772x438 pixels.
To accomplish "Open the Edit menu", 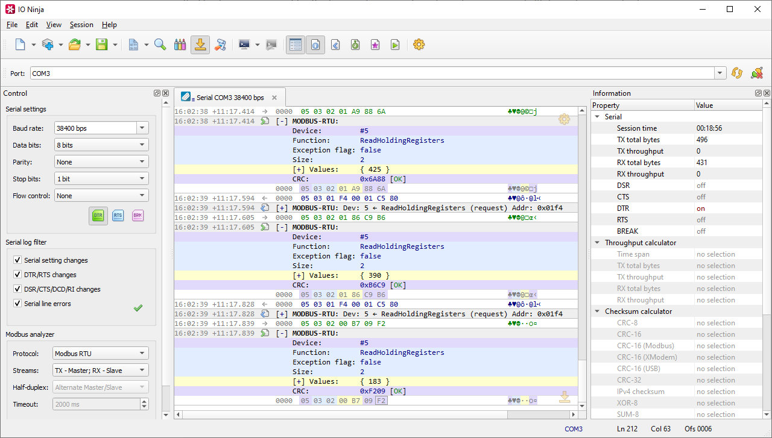I will [x=32, y=25].
